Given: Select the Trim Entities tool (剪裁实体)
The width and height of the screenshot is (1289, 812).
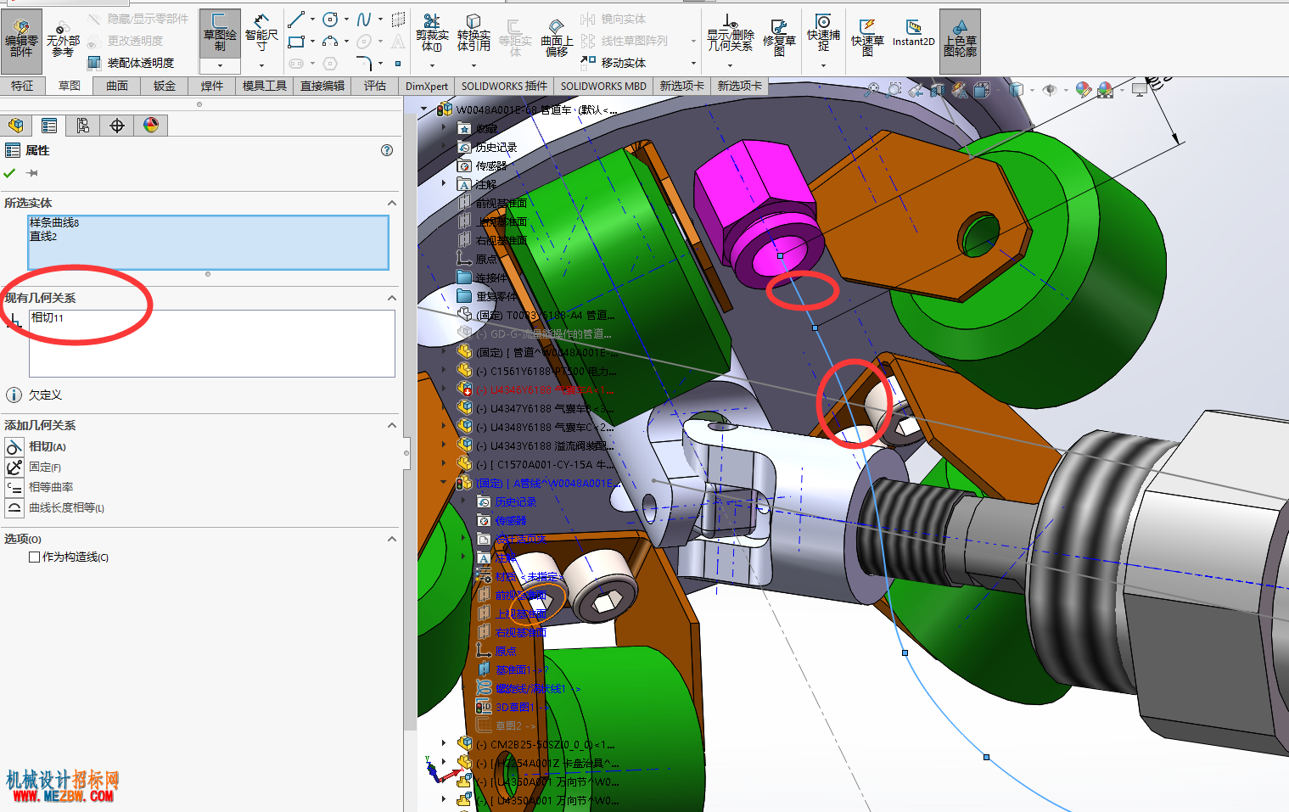Looking at the screenshot, I should [x=432, y=34].
